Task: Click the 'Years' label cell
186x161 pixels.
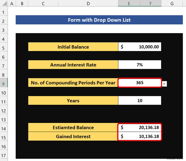Action: pyautogui.click(x=73, y=100)
